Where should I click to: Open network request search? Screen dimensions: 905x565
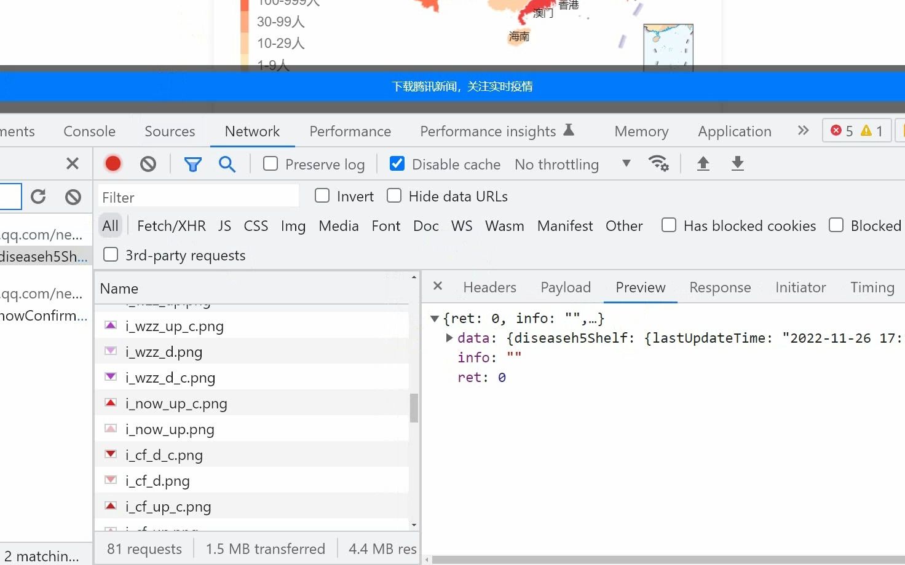(227, 164)
